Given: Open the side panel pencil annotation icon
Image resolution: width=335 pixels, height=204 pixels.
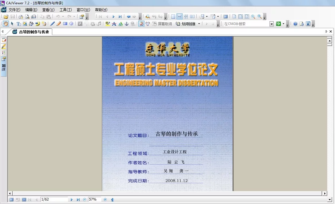Looking at the screenshot, I should pyautogui.click(x=4, y=47).
